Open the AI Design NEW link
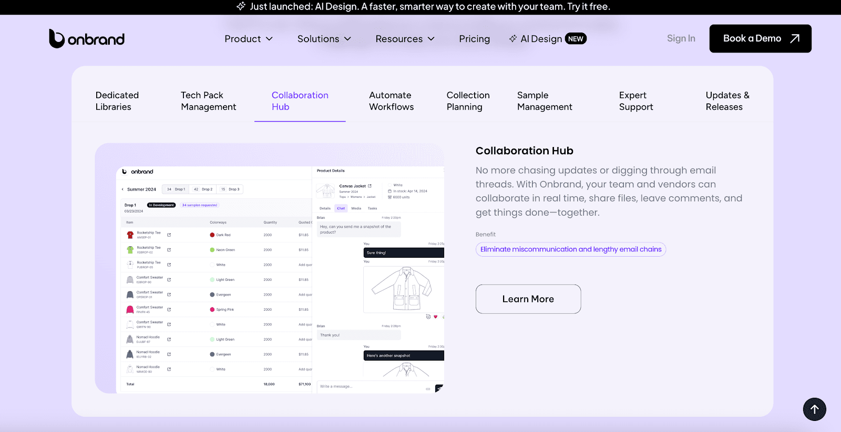 [548, 39]
